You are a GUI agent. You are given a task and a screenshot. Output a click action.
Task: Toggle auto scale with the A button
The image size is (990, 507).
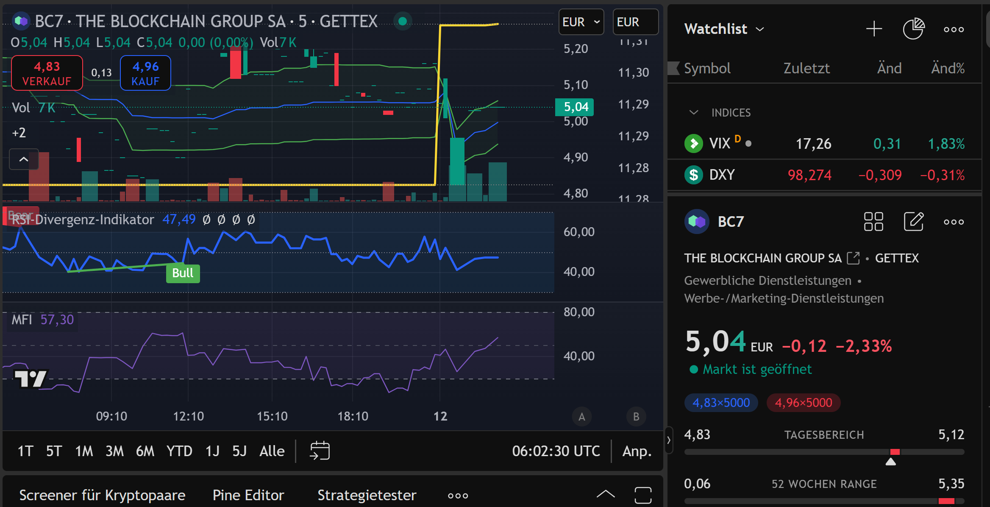tap(582, 417)
